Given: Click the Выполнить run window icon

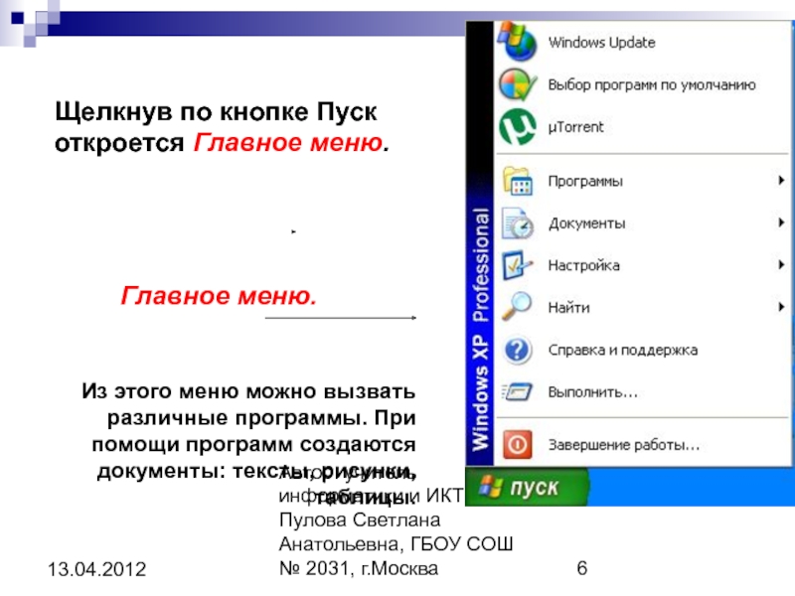Looking at the screenshot, I should (x=517, y=391).
